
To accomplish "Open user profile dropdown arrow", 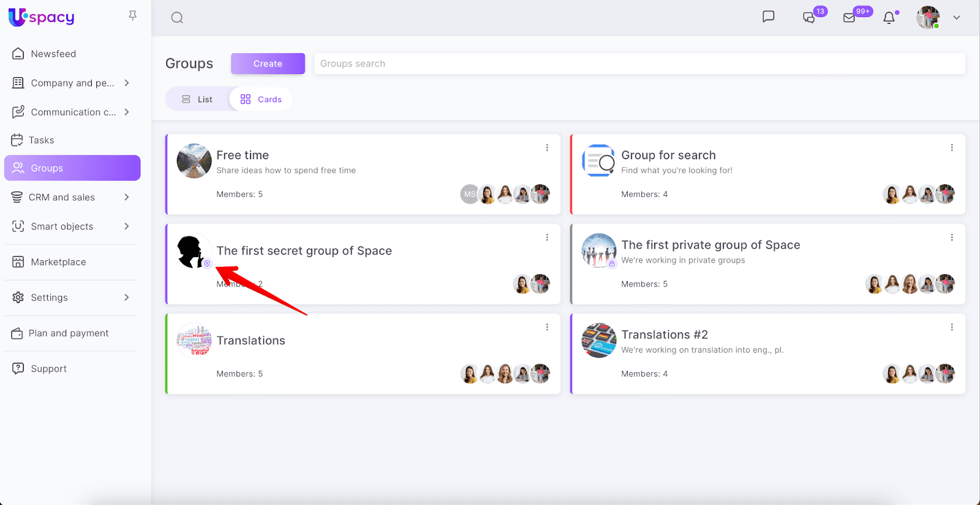I will click(956, 18).
